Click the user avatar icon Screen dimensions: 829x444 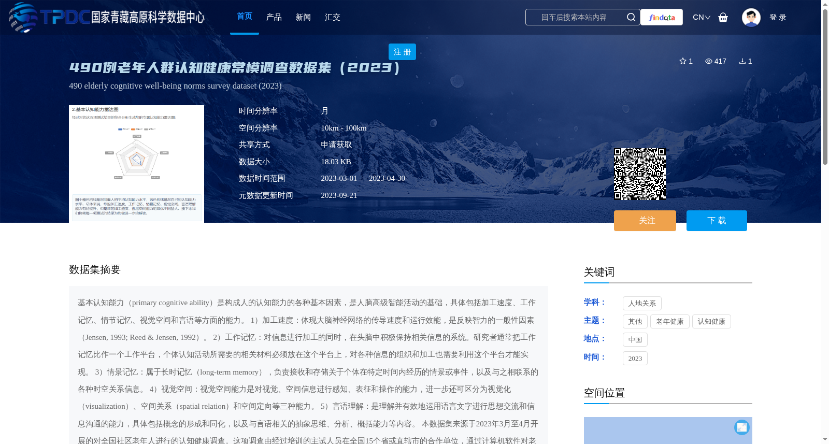751,17
